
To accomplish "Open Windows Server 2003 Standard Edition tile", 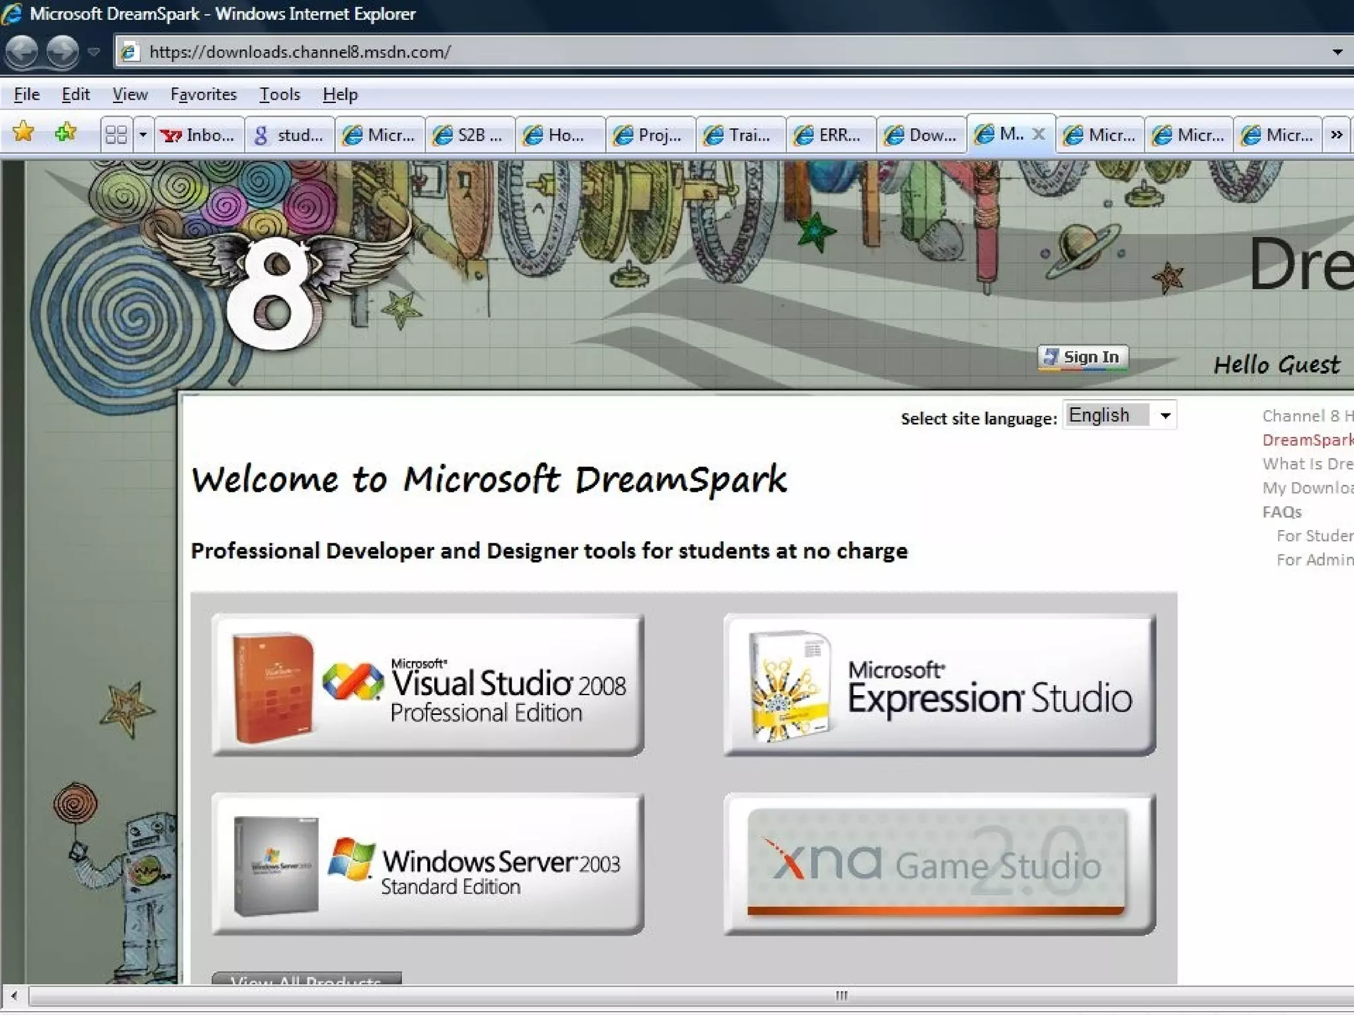I will [x=428, y=864].
